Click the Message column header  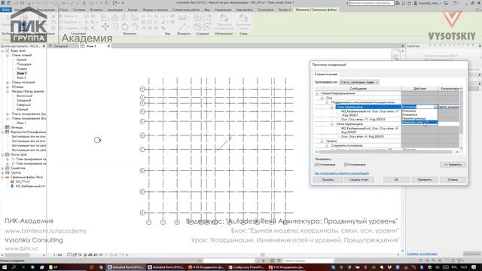(358, 89)
